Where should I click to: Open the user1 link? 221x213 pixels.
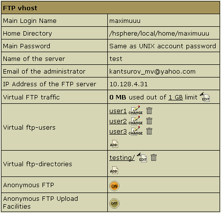(x=118, y=111)
